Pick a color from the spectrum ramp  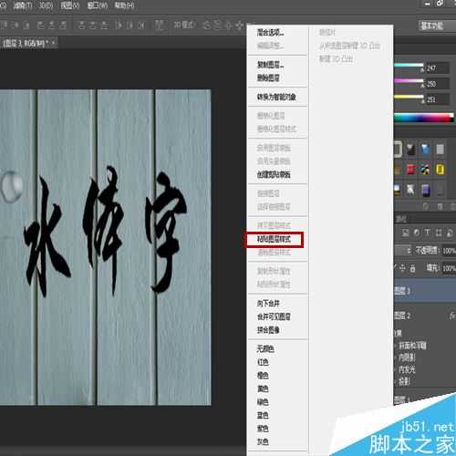click(423, 118)
